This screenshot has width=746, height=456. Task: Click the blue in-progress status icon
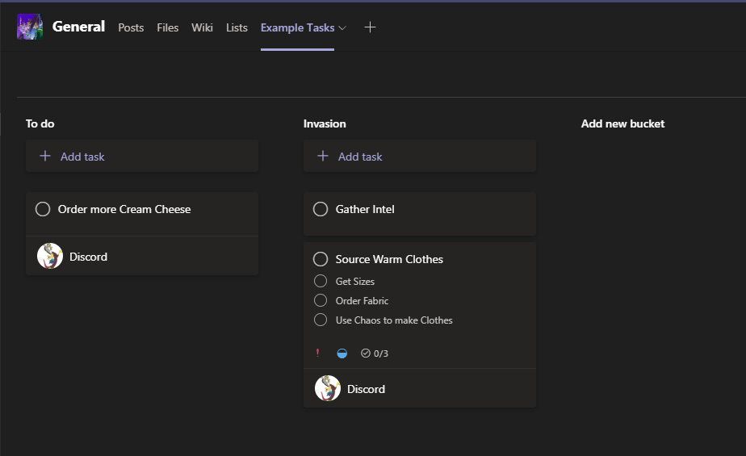(342, 354)
